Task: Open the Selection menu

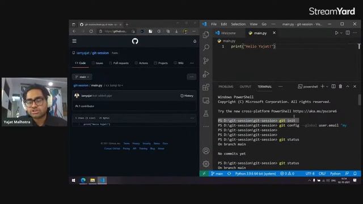Action: click(x=238, y=24)
